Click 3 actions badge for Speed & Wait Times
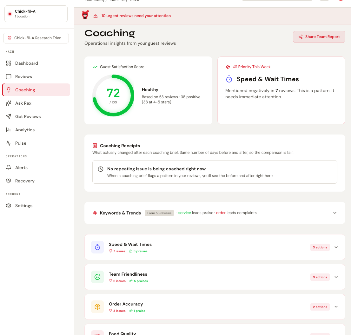The image size is (351, 335). (320, 247)
